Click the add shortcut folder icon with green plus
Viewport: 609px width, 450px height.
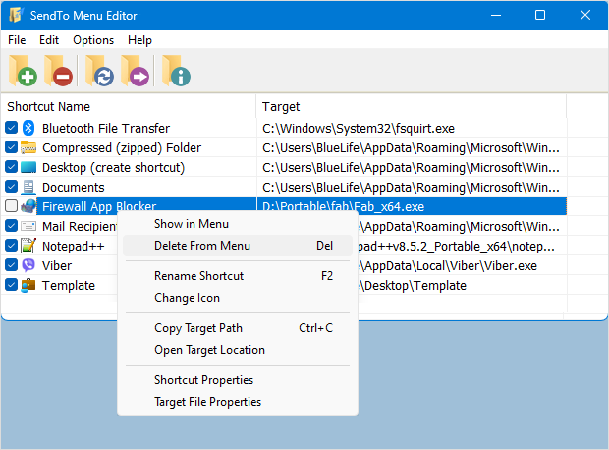click(x=24, y=71)
